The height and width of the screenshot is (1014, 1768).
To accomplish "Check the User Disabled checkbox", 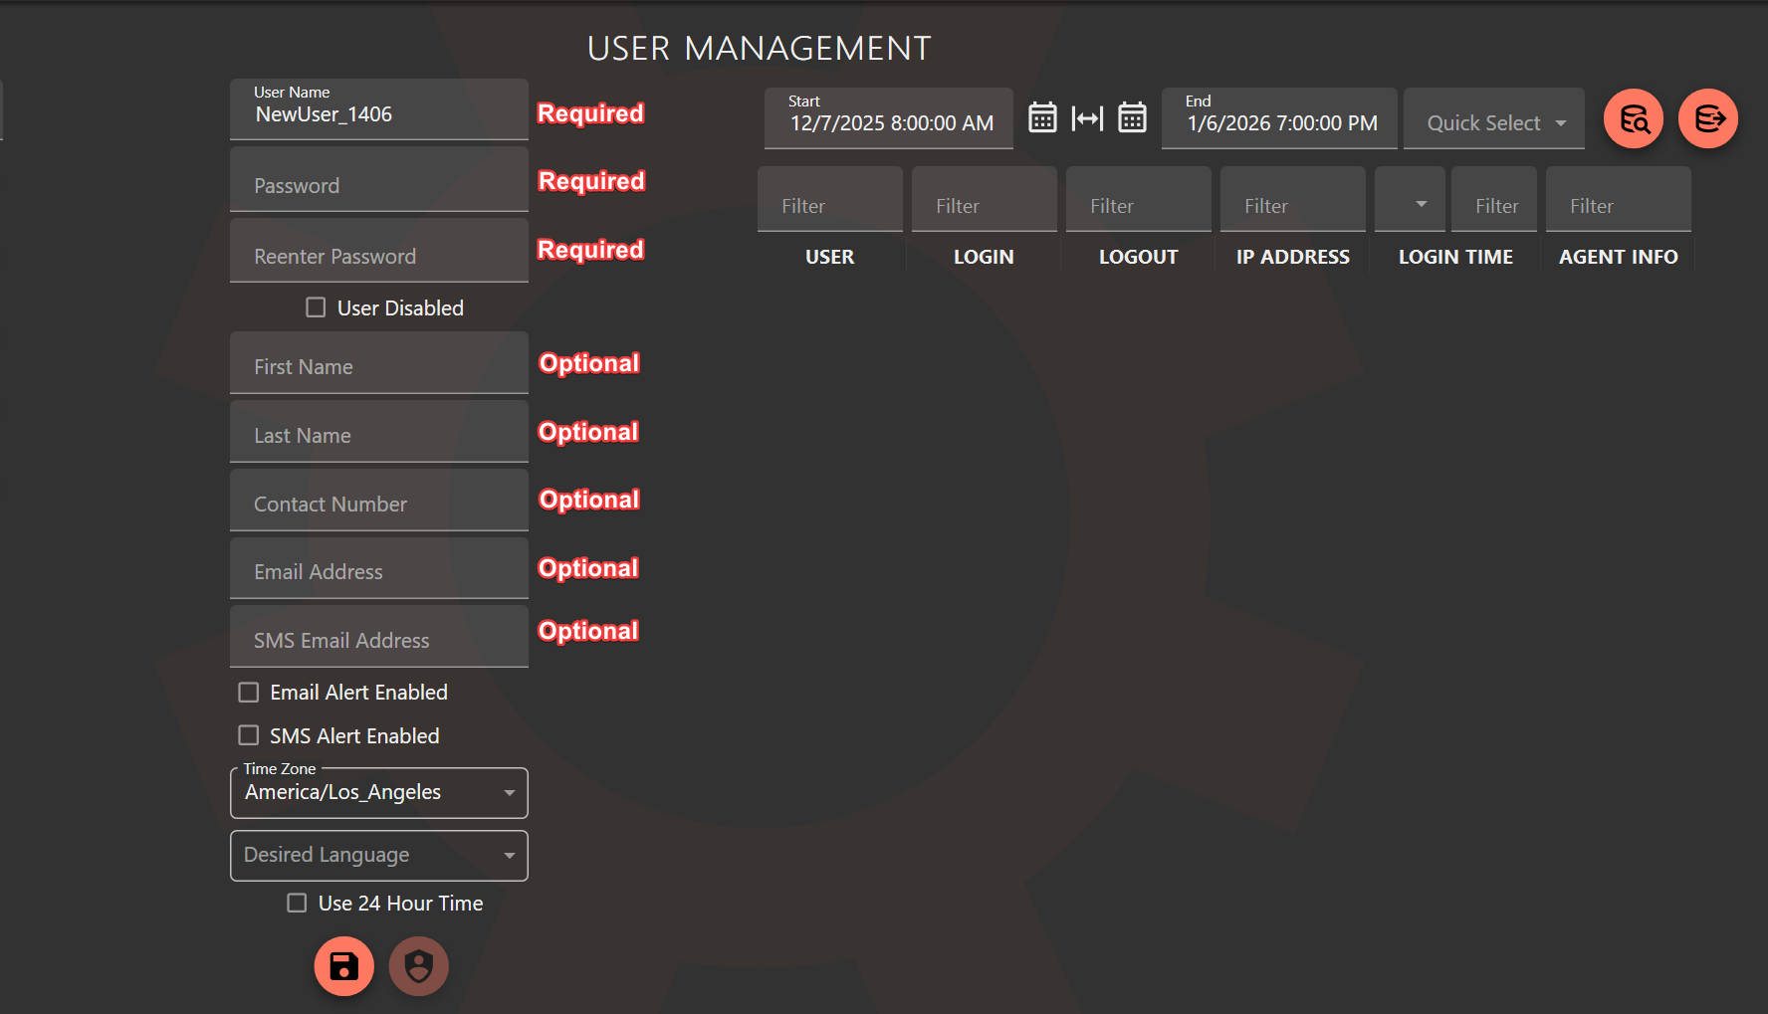I will pyautogui.click(x=316, y=307).
